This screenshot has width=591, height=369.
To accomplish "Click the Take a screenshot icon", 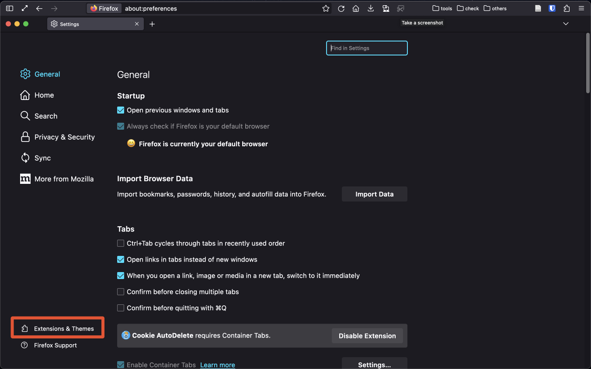I will [400, 8].
